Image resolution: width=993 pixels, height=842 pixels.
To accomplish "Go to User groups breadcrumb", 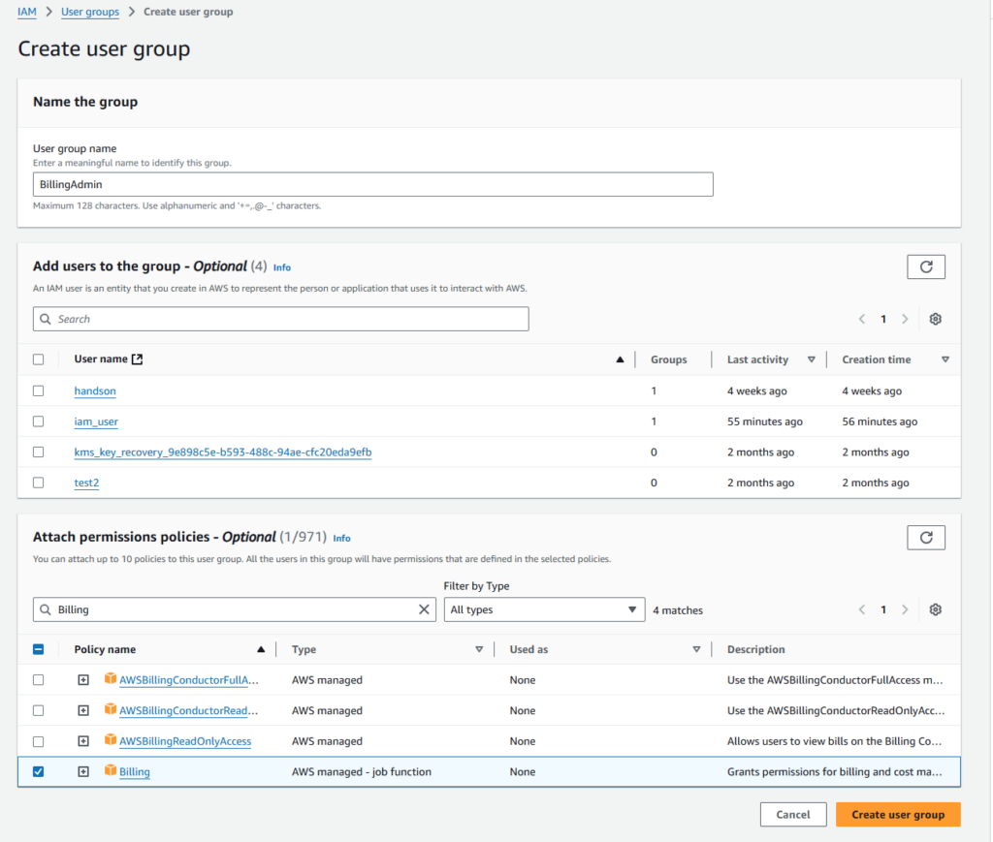I will pyautogui.click(x=90, y=12).
